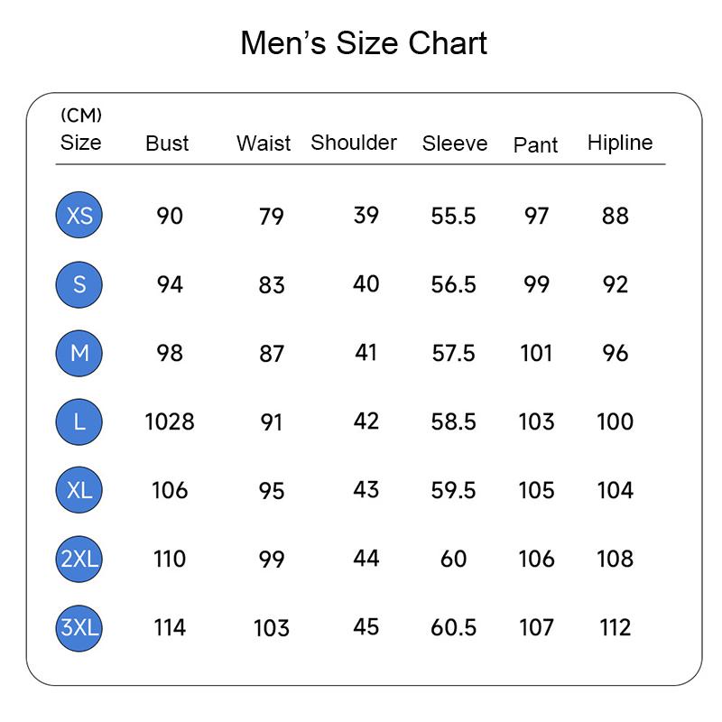Click the 112 hipline value for 3XL
Viewport: 722px width, 722px height.
[x=615, y=627]
